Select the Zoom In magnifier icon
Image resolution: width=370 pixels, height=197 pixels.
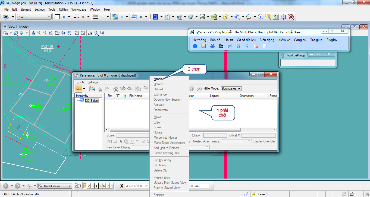[x=39, y=33]
